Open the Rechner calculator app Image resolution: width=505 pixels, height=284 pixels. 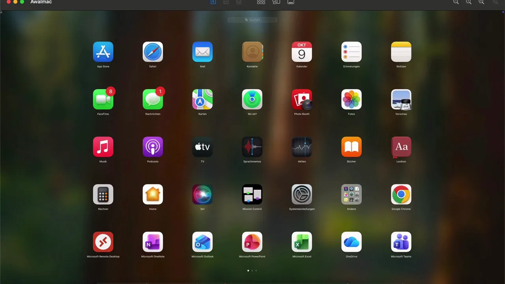(x=103, y=194)
